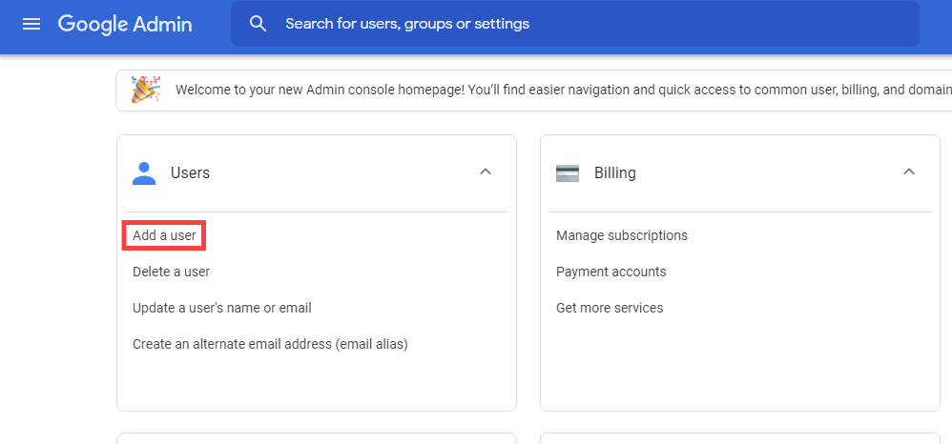Click the search magnifier icon
Screen dimensions: 952x444
point(259,24)
